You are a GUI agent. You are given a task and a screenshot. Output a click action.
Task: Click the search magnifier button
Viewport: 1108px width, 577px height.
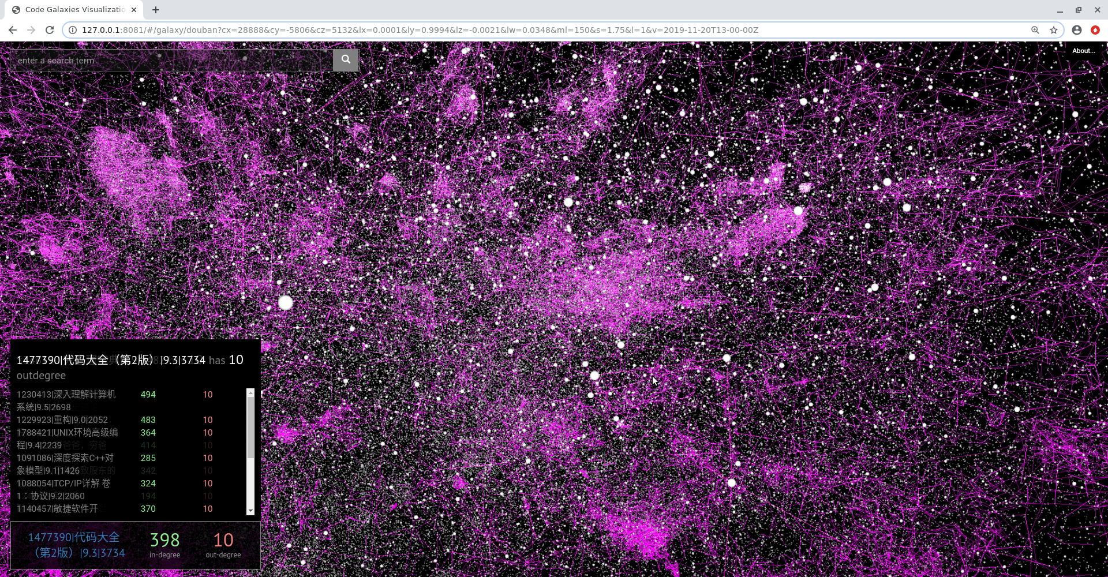point(346,59)
